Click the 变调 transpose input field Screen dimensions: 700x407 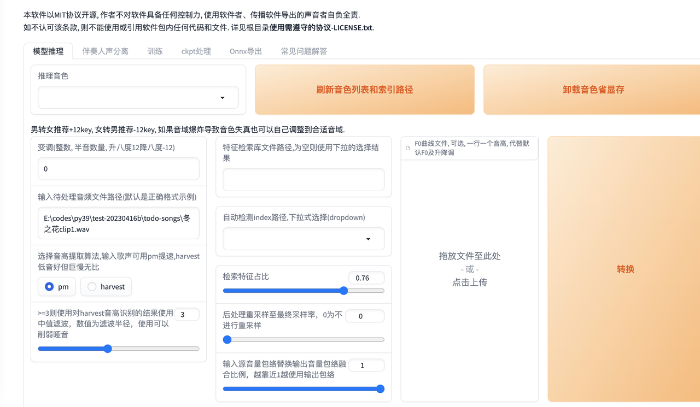118,169
